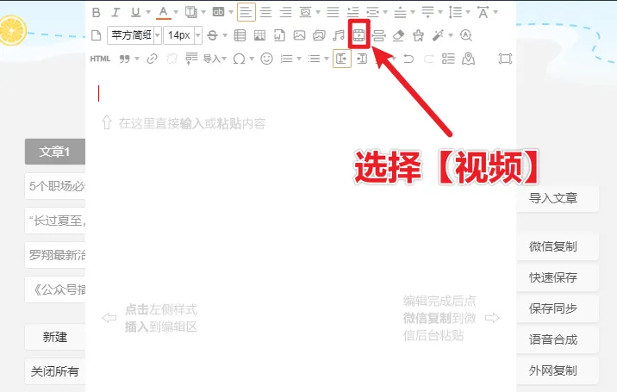The height and width of the screenshot is (392, 617).
Task: Clear formatting with the eraser
Action: (398, 35)
